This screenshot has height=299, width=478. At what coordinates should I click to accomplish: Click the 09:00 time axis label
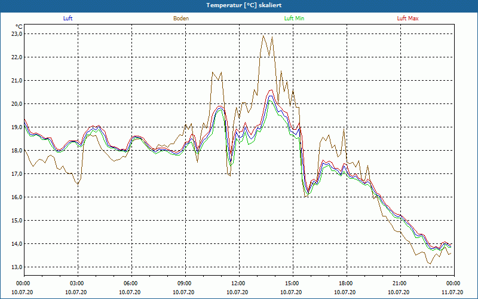(185, 283)
